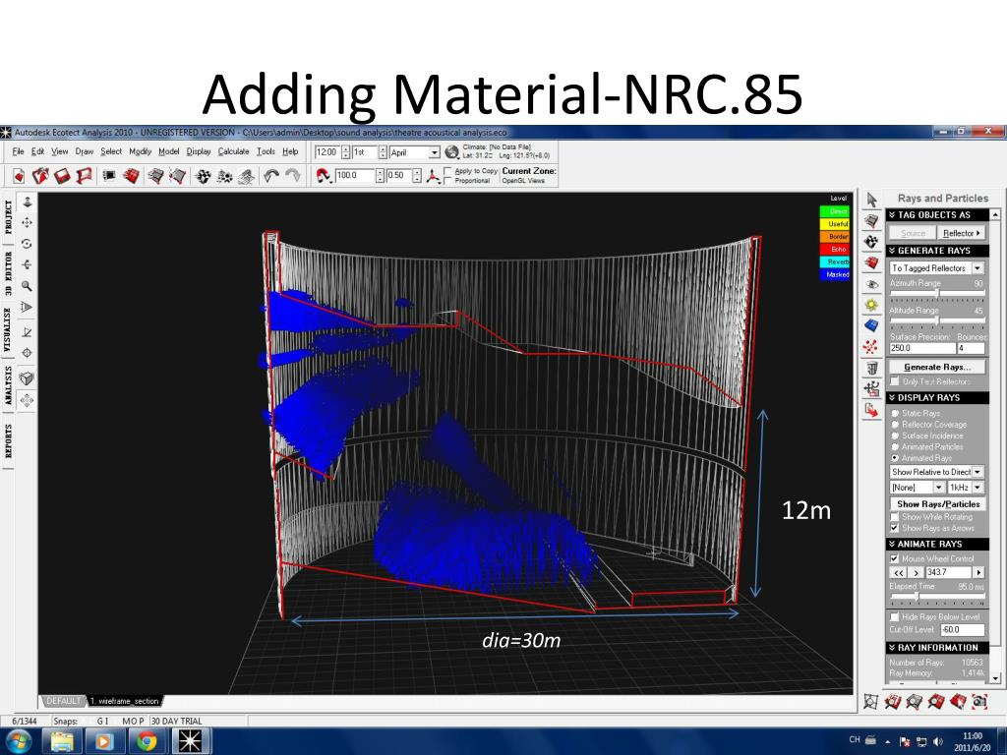Open File Explorer from taskbar

tap(62, 741)
